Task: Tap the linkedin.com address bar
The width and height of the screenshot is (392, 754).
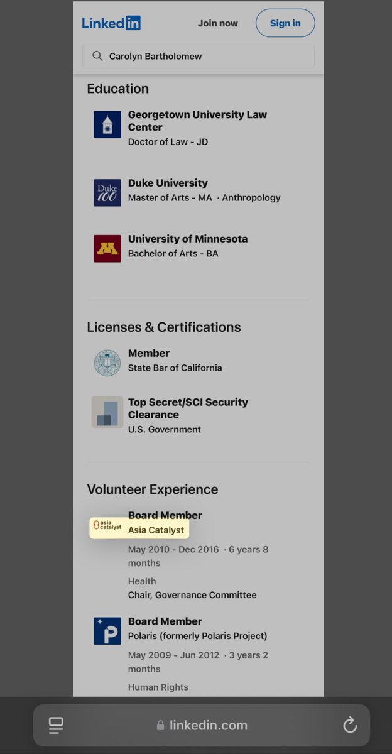Action: pyautogui.click(x=202, y=725)
